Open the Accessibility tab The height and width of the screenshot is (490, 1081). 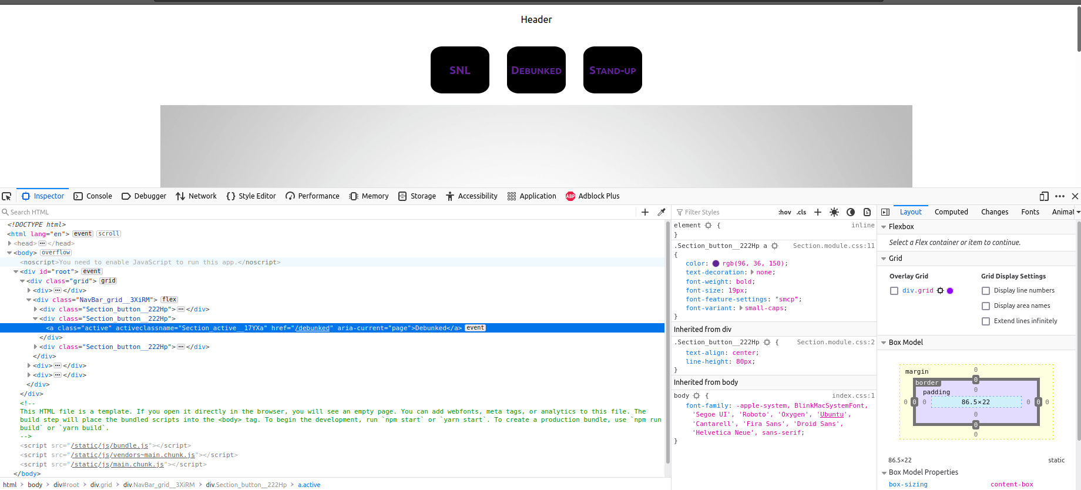[x=472, y=196]
